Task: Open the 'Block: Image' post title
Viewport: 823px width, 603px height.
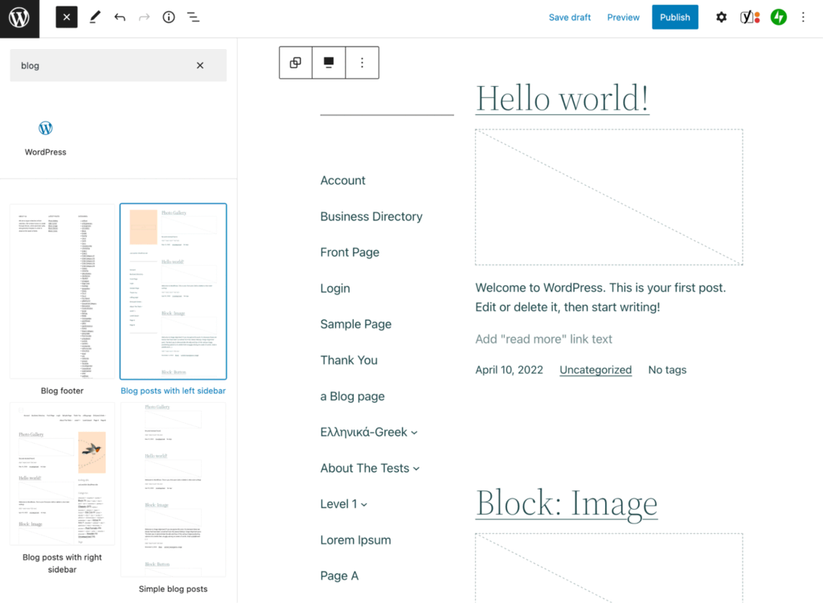Action: coord(567,503)
